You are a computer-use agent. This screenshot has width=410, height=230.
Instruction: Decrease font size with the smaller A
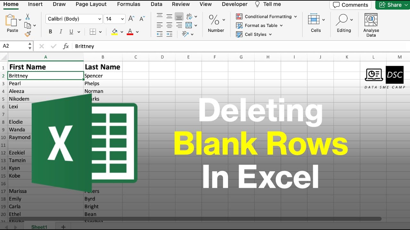142,19
